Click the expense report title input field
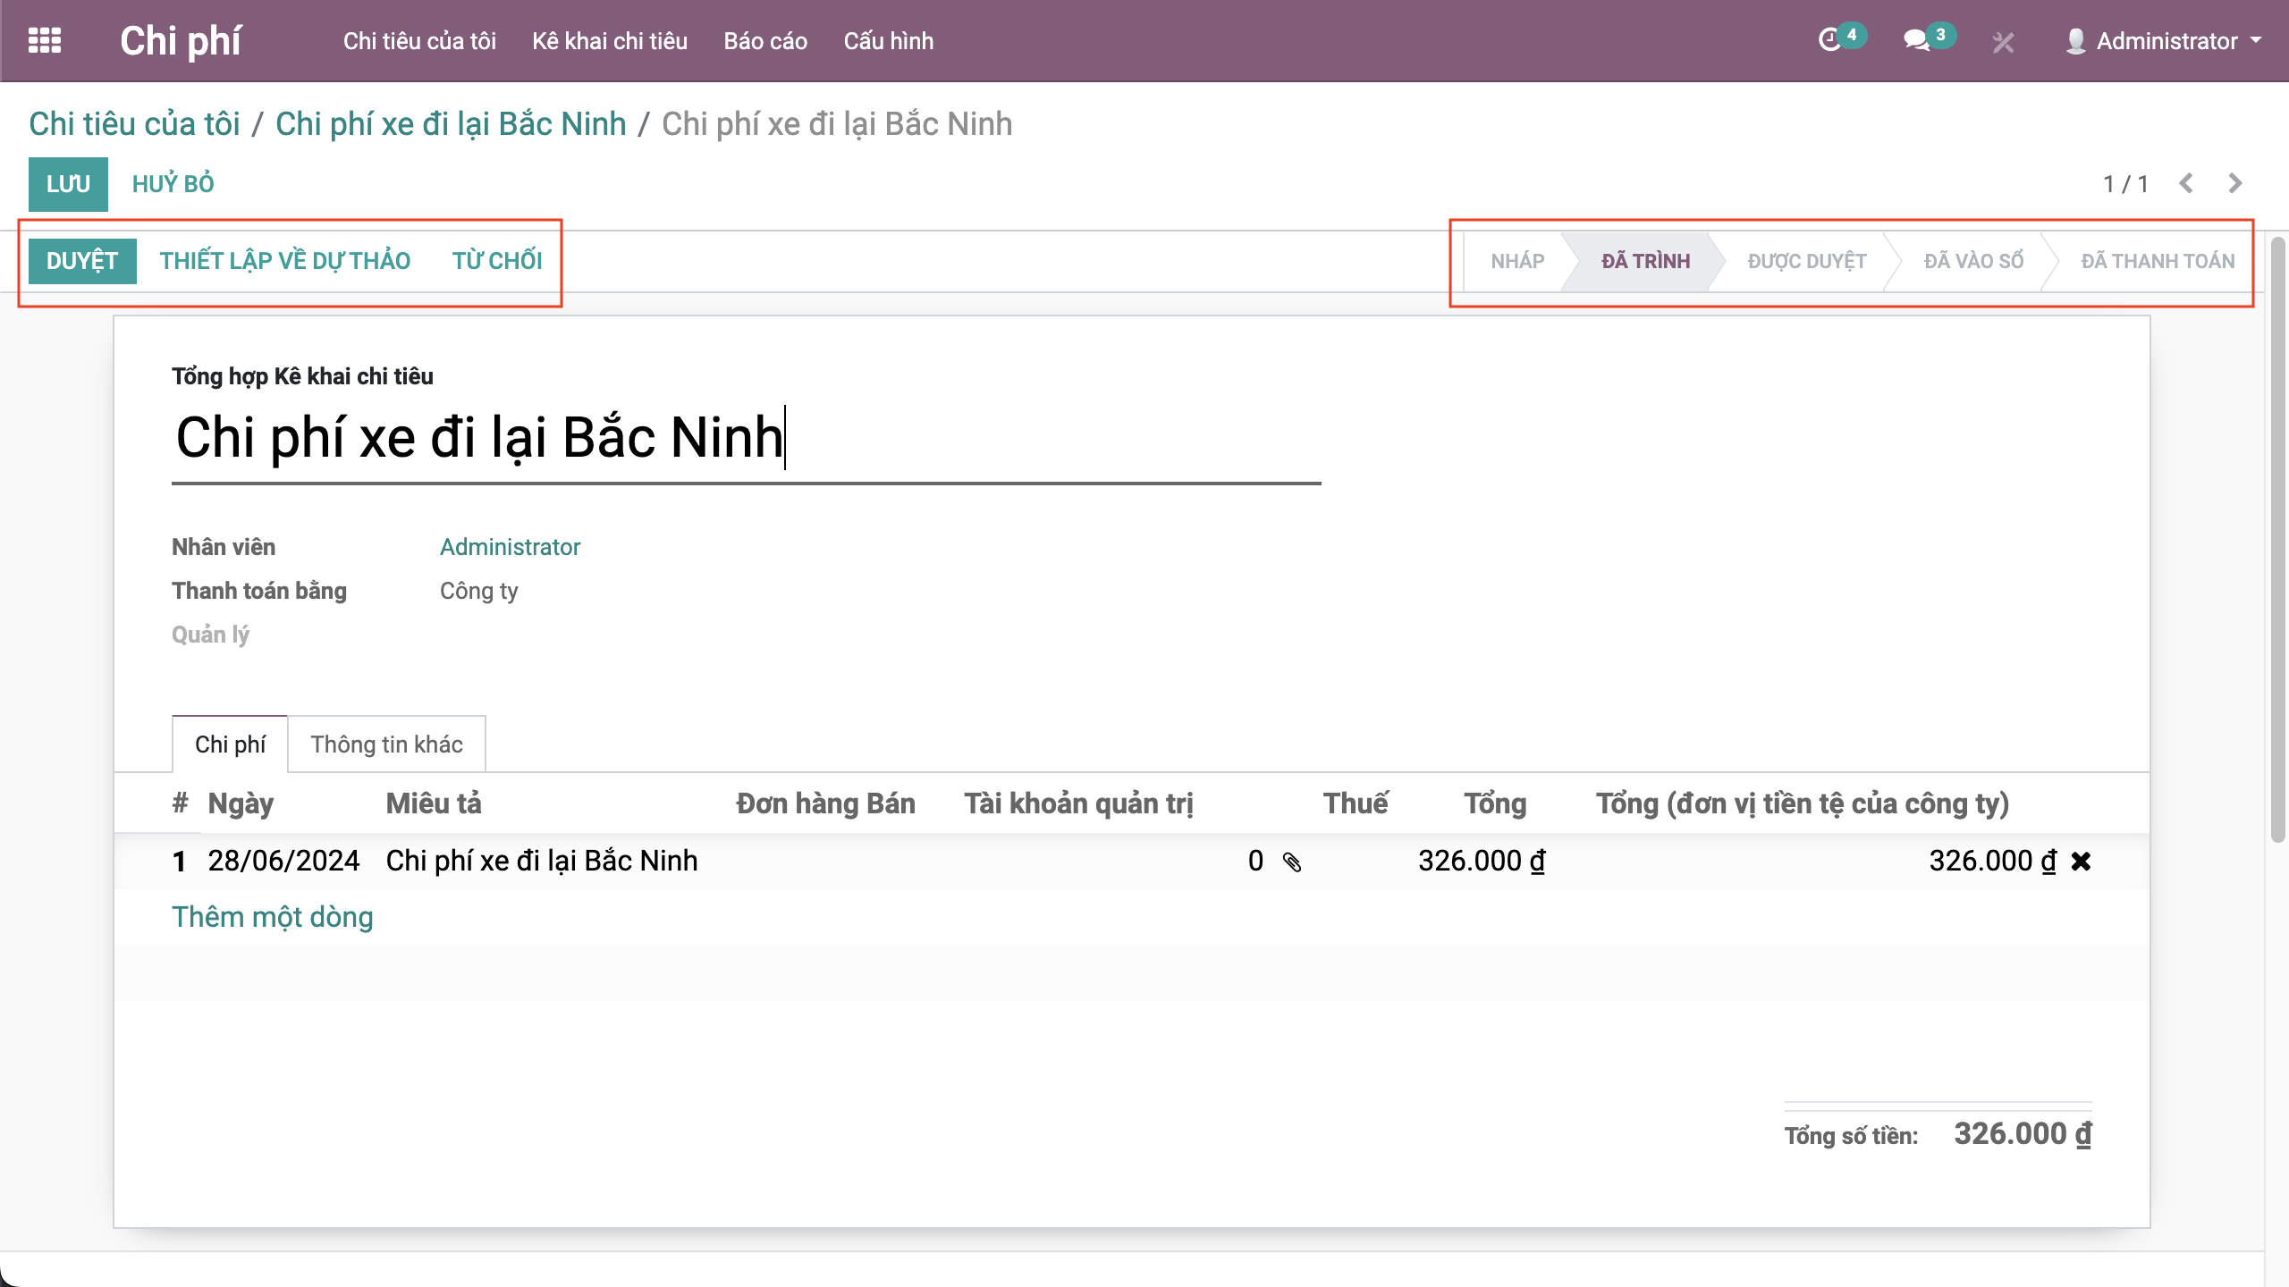This screenshot has width=2289, height=1287. (x=746, y=438)
